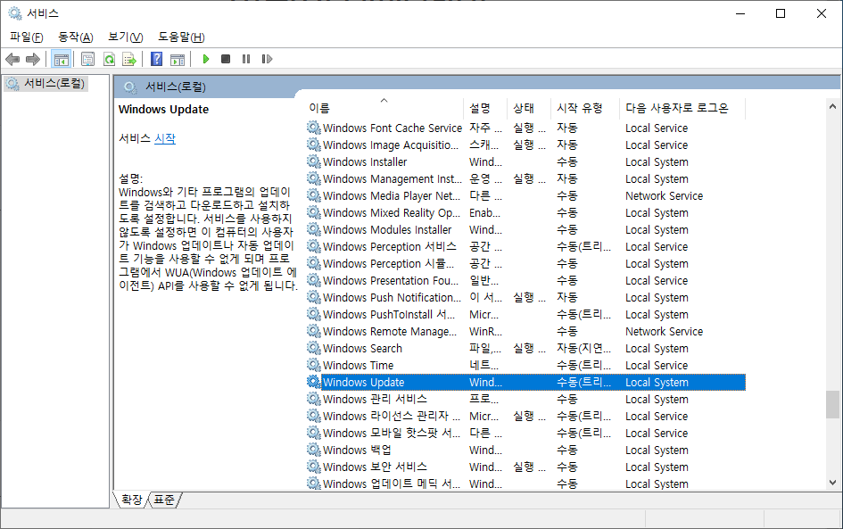Select Windows Modules Installer service
The height and width of the screenshot is (529, 843).
pos(525,229)
